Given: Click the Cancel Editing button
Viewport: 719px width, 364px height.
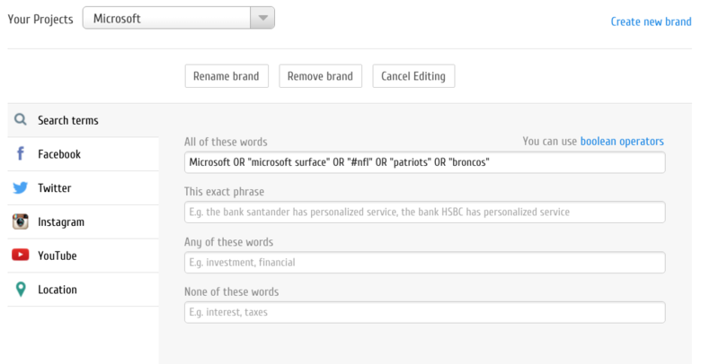Looking at the screenshot, I should pyautogui.click(x=413, y=76).
